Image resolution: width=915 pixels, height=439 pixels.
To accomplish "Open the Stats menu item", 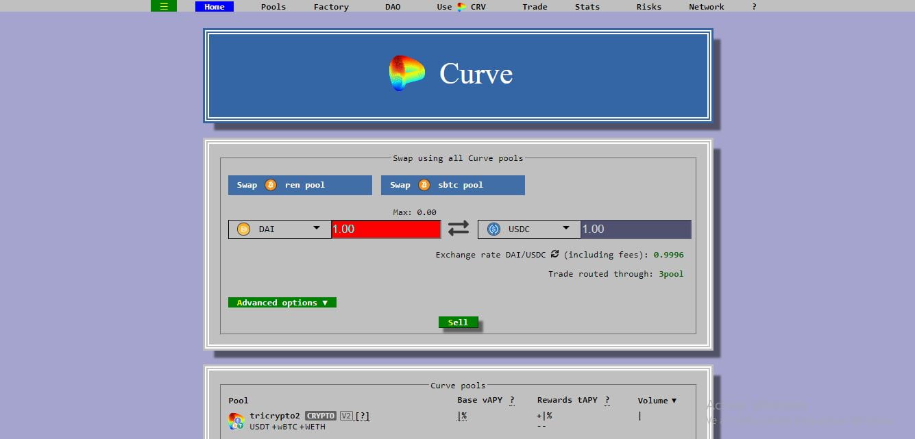I will (587, 7).
